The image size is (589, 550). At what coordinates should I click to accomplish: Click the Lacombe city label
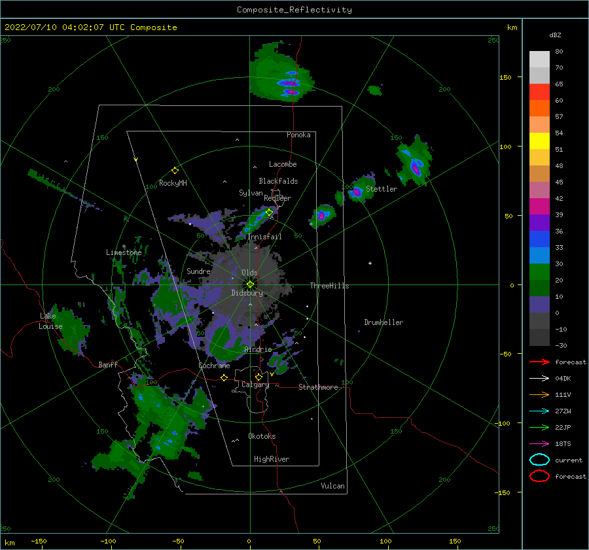tap(283, 164)
